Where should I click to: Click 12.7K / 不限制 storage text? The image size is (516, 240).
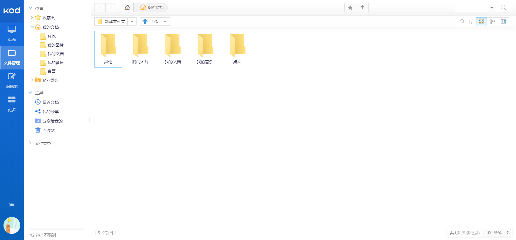(x=43, y=235)
